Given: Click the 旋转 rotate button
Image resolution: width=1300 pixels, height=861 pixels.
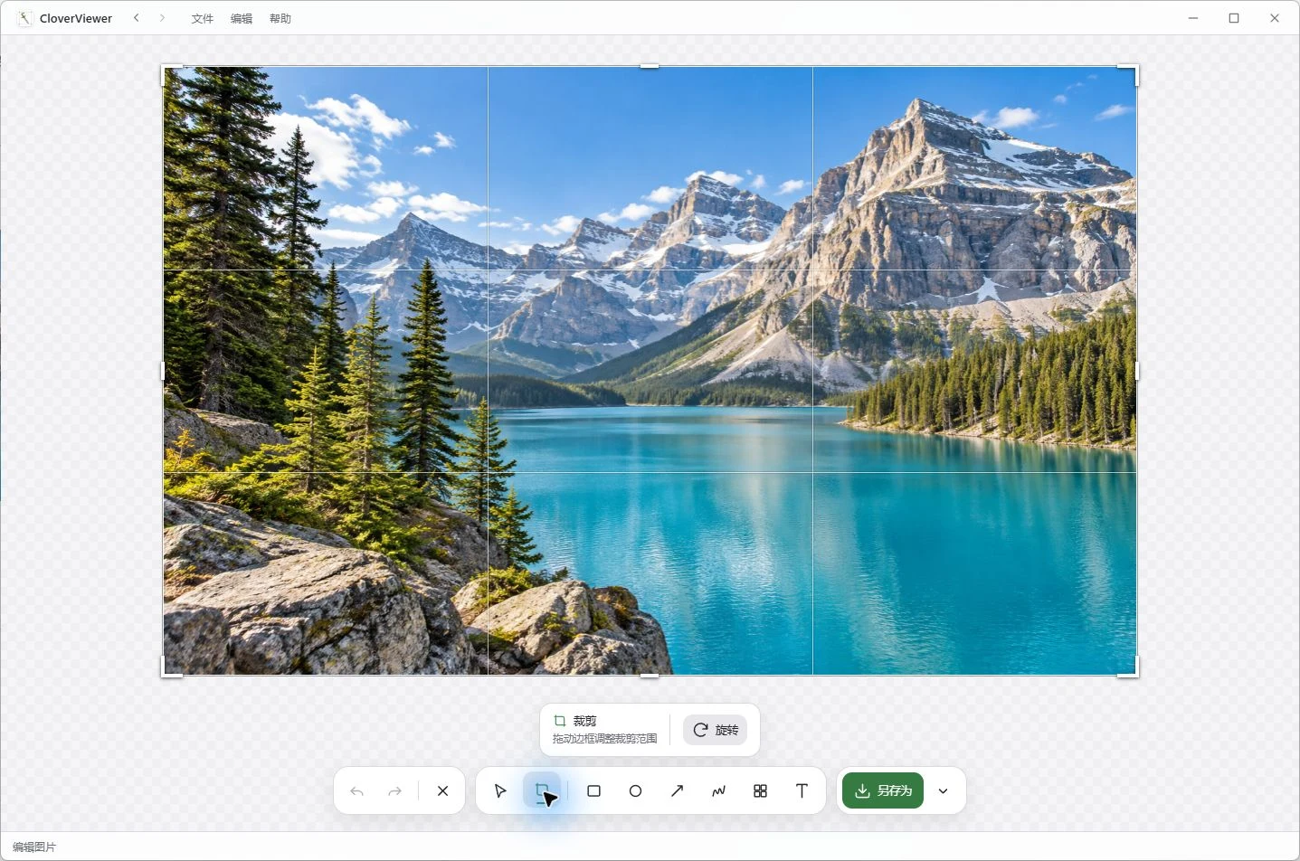Looking at the screenshot, I should 715,730.
